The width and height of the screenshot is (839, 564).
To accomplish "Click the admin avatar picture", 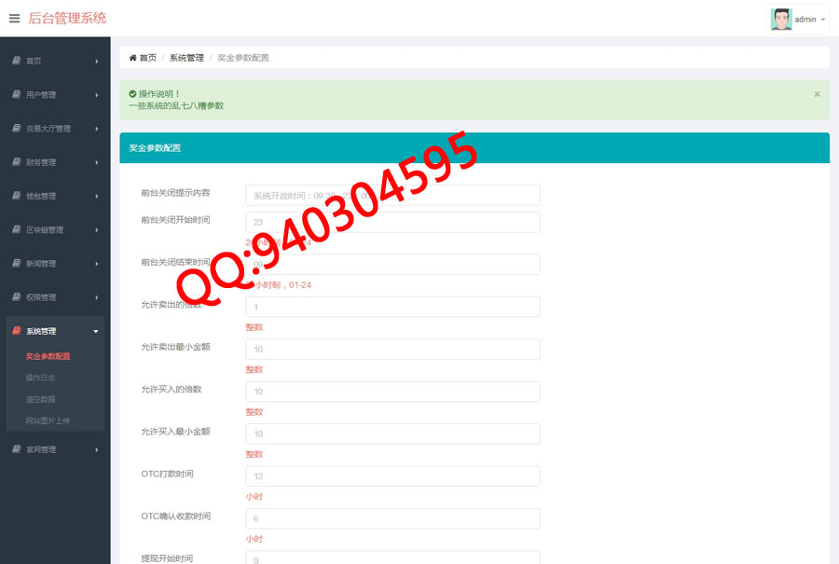I will [x=781, y=19].
